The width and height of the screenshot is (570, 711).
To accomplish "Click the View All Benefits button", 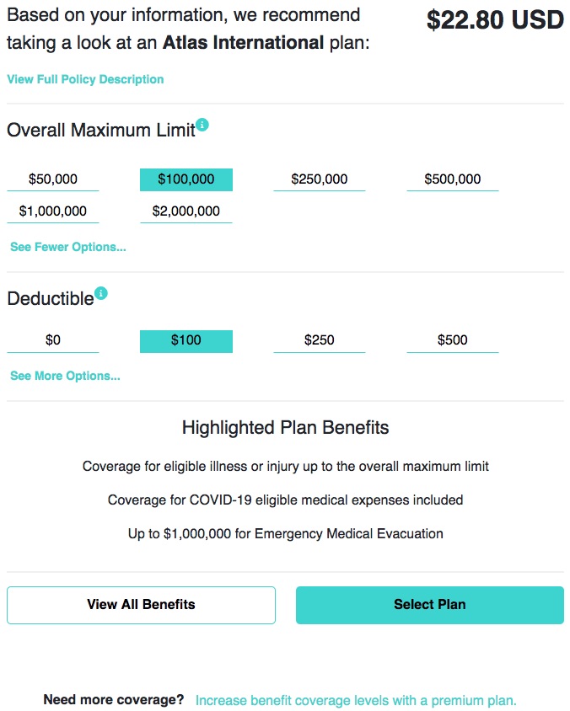I will 141,605.
